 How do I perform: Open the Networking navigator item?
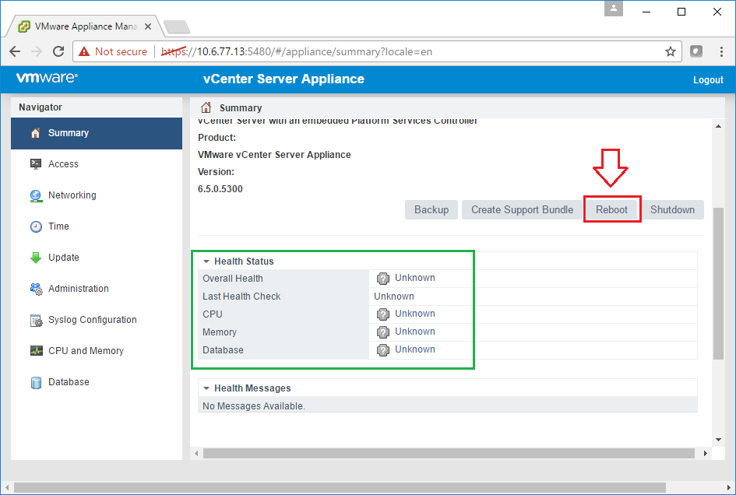click(97, 195)
